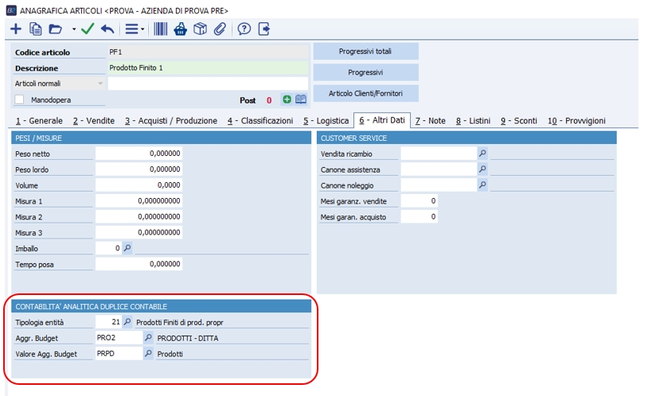Click the undo arrow icon
The height and width of the screenshot is (396, 648).
[107, 29]
